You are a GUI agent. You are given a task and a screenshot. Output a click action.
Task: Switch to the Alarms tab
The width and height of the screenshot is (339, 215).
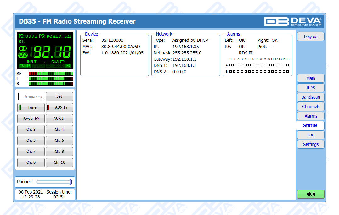310,116
